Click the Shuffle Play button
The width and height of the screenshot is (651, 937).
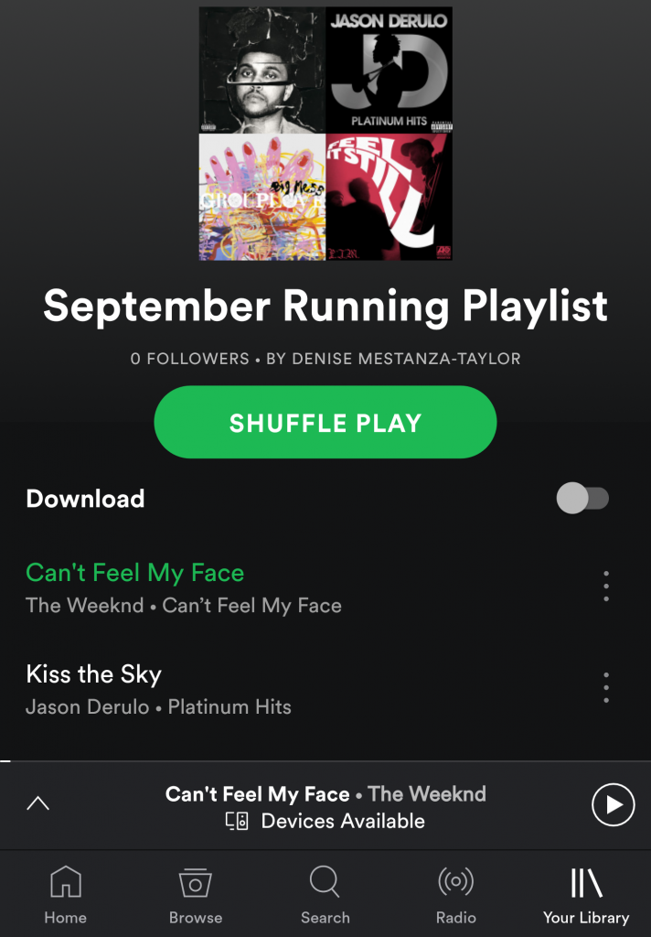click(325, 422)
